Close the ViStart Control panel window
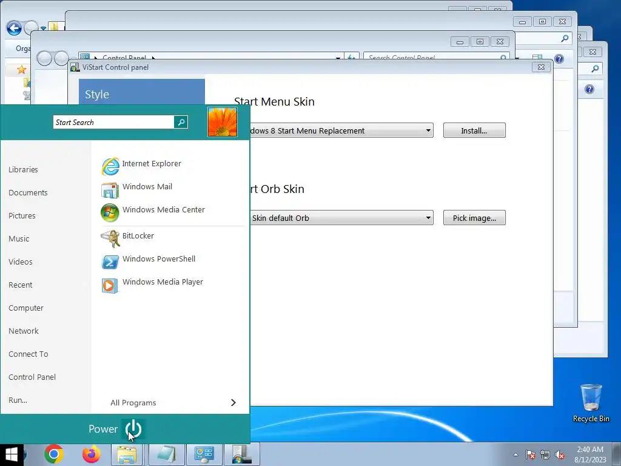Viewport: 621px width, 466px height. point(541,67)
